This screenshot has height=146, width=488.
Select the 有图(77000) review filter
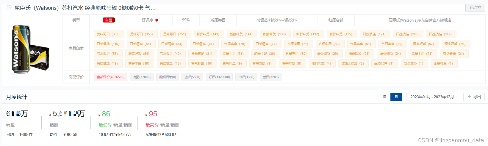point(142,77)
